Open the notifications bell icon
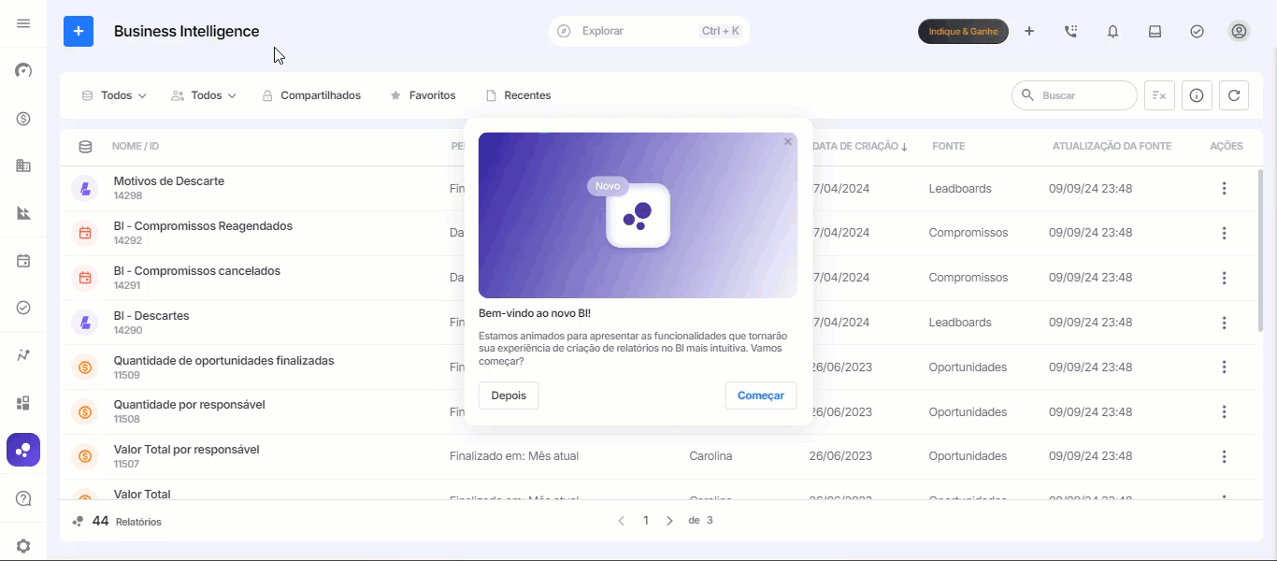The height and width of the screenshot is (561, 1277). (x=1112, y=31)
